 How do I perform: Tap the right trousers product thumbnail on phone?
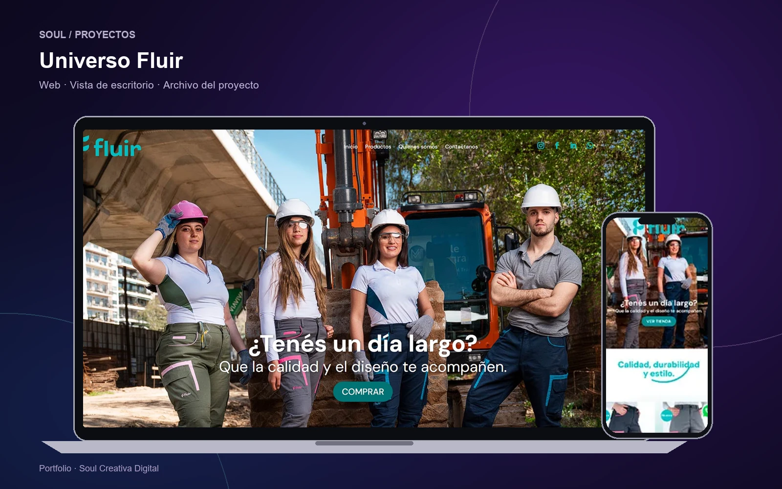(684, 417)
